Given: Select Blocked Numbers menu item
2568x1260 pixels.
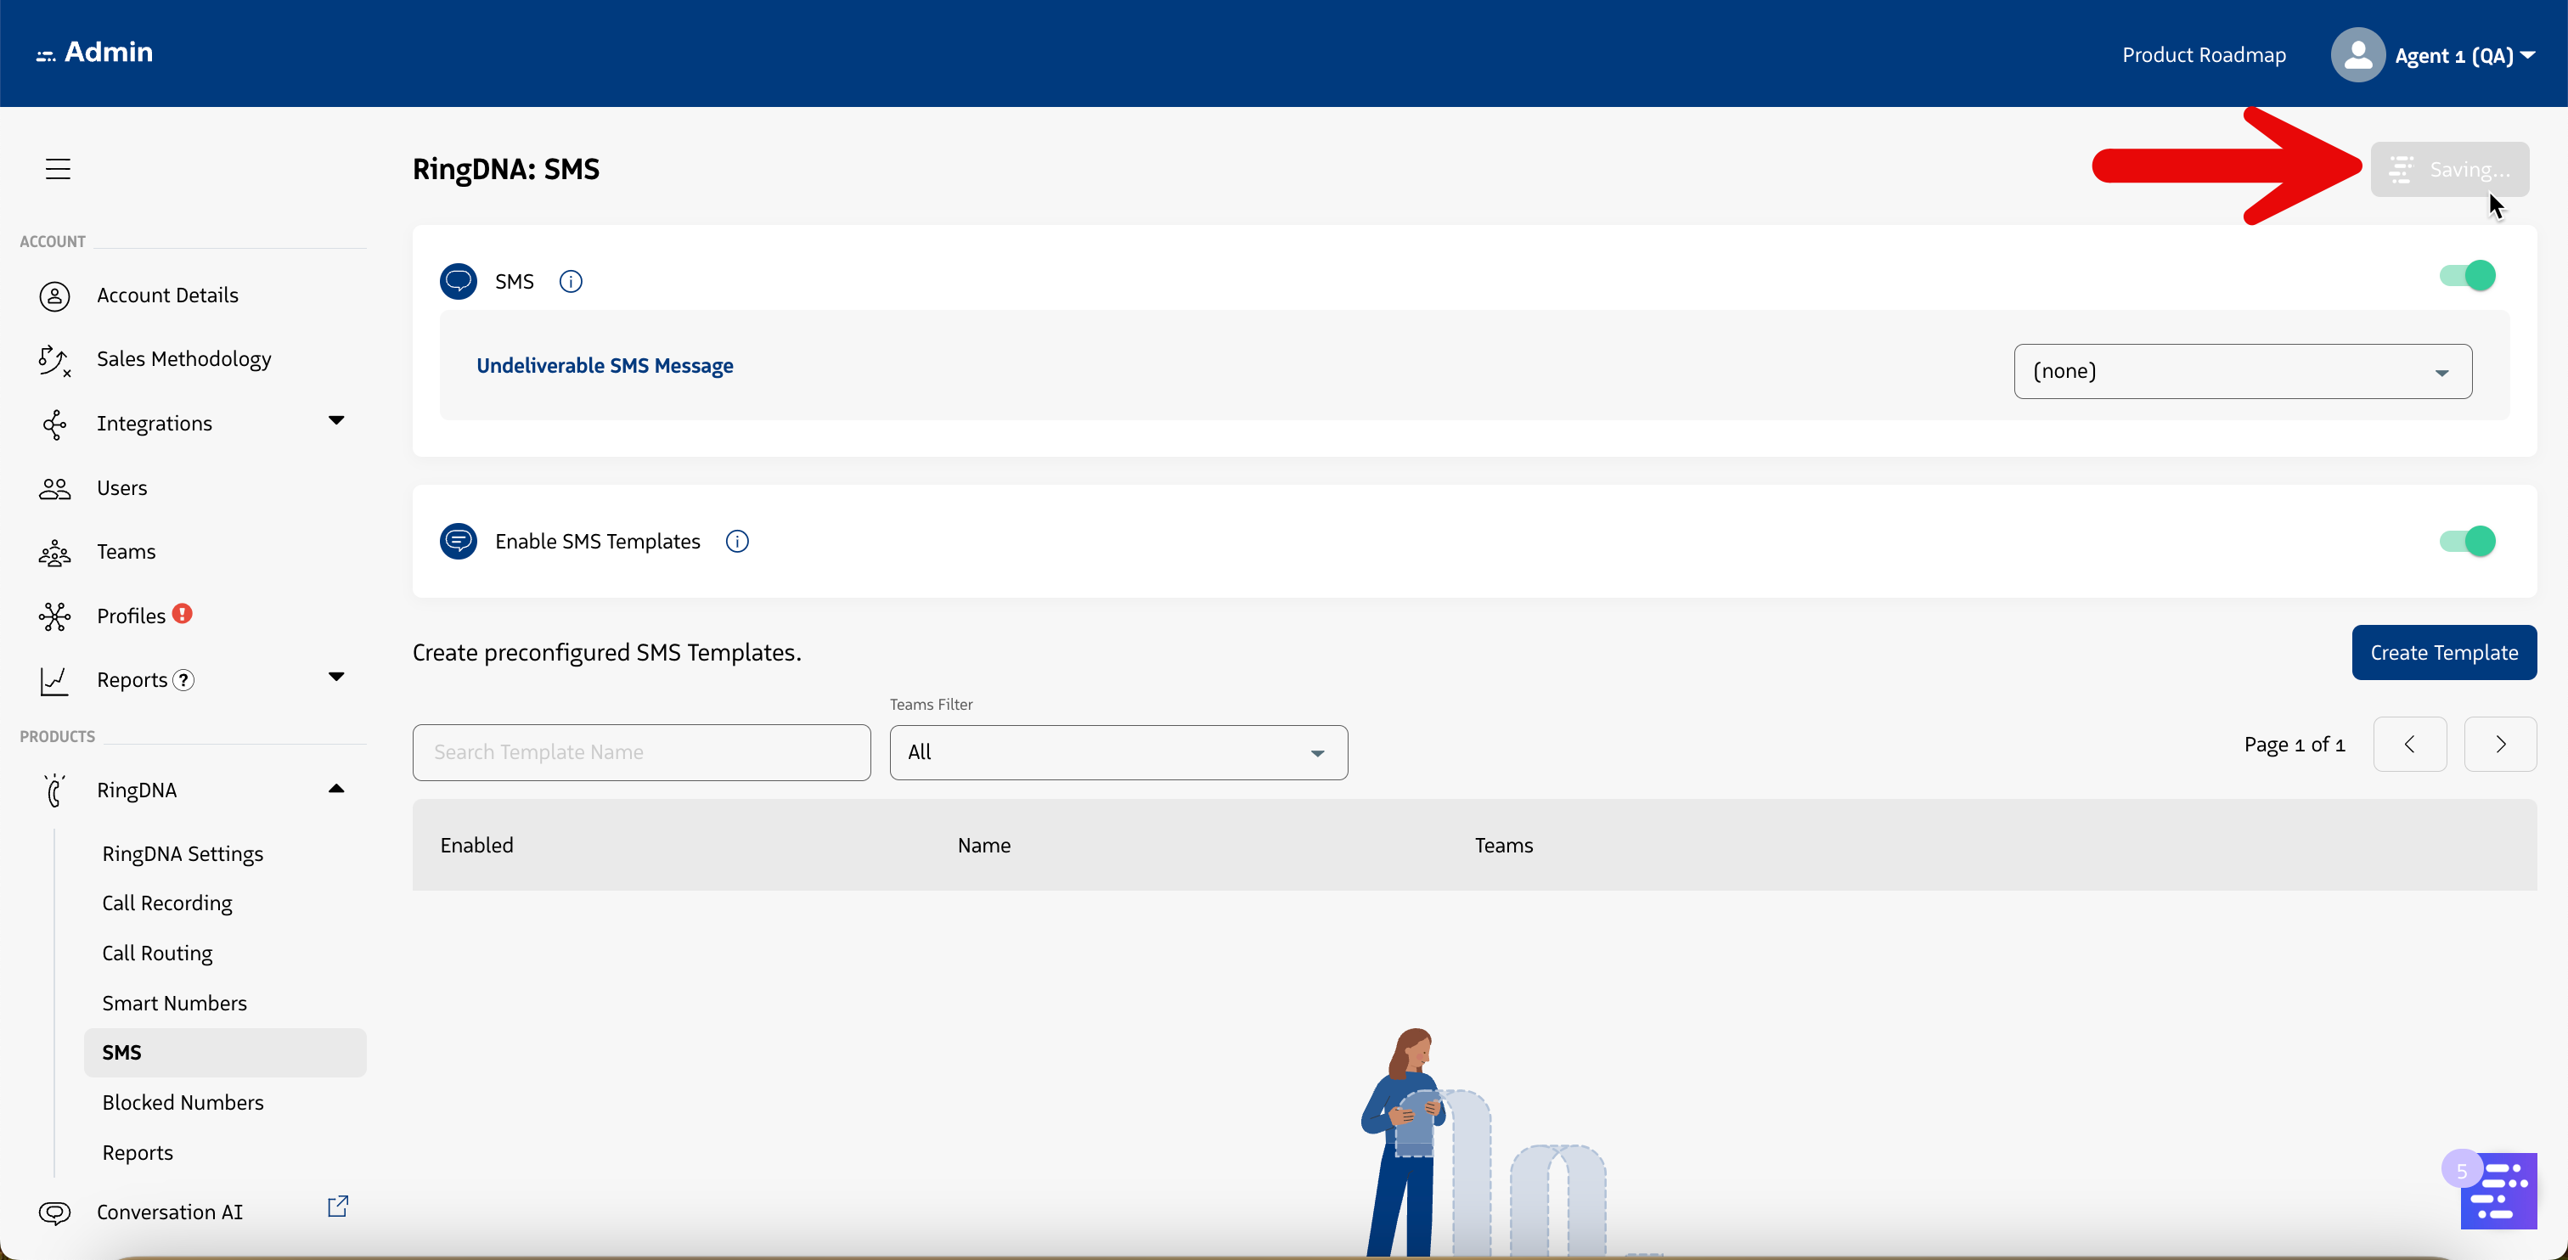Looking at the screenshot, I should (x=183, y=1102).
